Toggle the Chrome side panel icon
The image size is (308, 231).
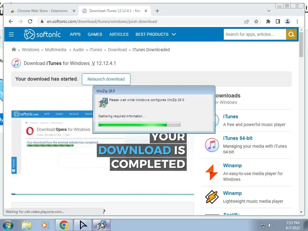click(x=278, y=21)
